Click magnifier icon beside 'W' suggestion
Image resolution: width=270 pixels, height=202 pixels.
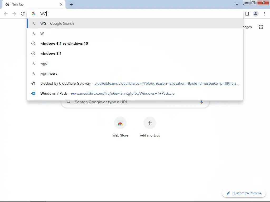point(33,33)
